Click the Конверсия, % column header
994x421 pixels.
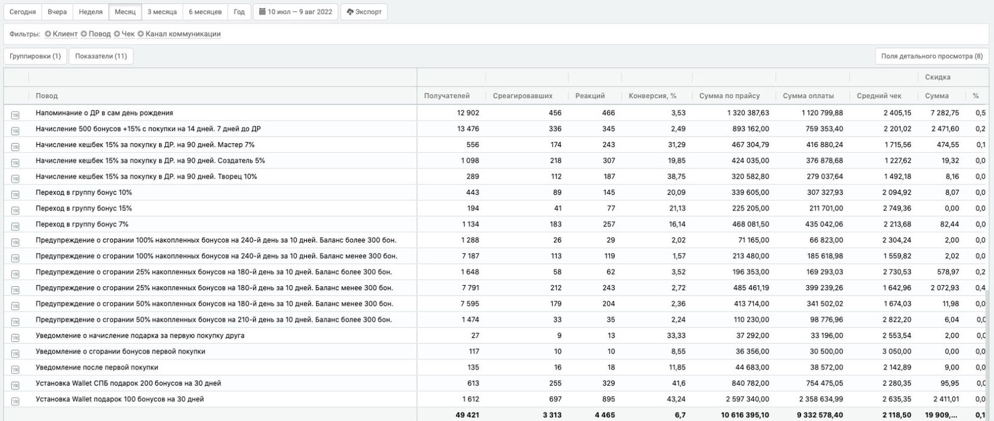[x=652, y=96]
